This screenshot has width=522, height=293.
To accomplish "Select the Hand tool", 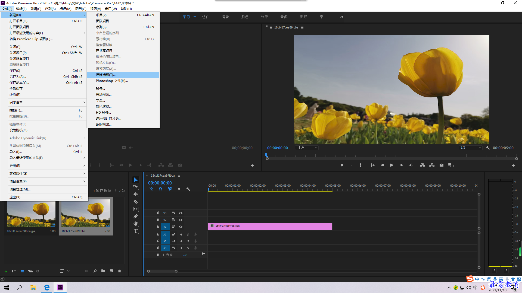I will coord(136,224).
